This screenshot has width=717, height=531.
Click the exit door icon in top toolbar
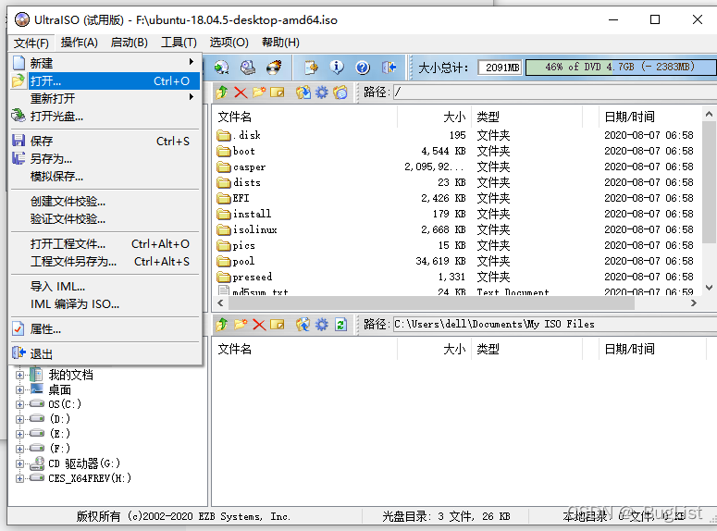pos(389,68)
